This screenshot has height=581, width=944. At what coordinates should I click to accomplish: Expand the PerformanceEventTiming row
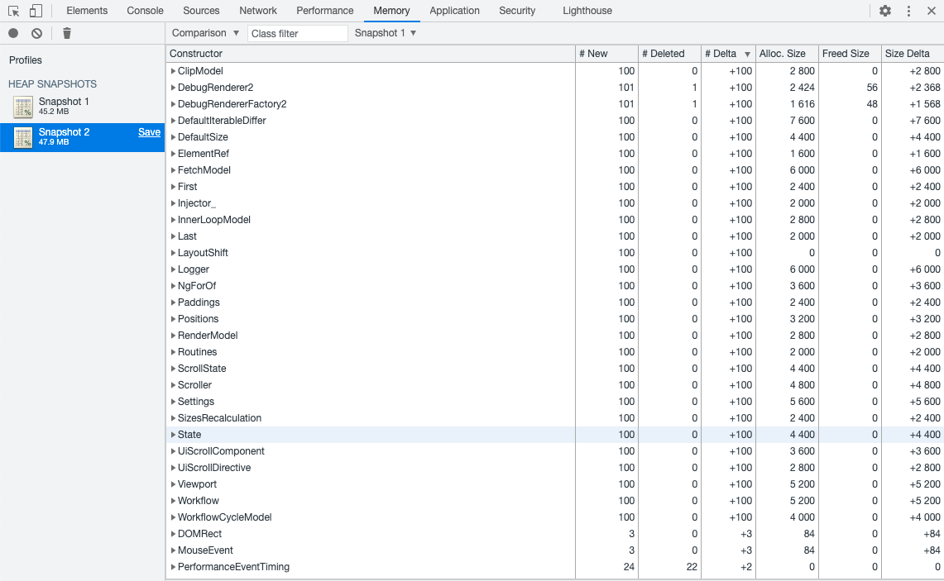[x=174, y=567]
